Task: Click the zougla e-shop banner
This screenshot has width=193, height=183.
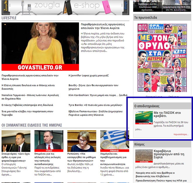Action: pos(65,7)
